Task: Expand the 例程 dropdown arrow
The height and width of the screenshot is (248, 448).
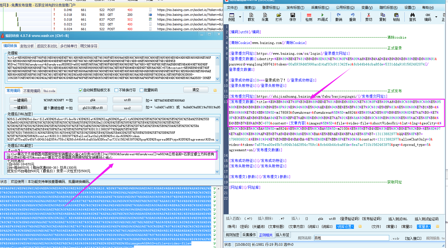Action: tap(240, 17)
